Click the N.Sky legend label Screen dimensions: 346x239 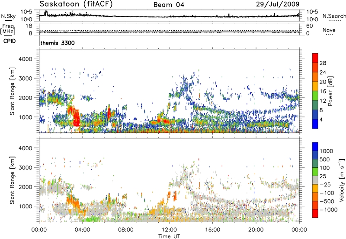coord(8,16)
